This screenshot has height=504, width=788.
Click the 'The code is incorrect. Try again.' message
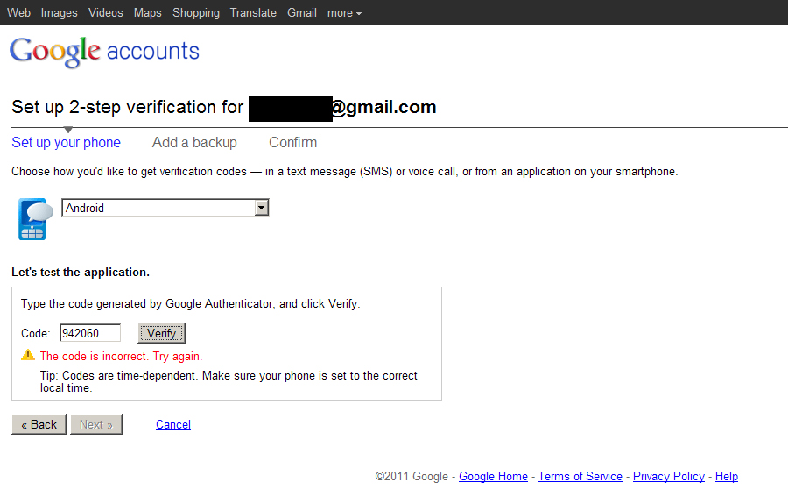coord(121,356)
